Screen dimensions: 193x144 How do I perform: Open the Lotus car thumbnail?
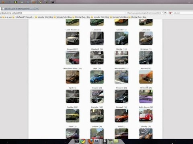point(146,38)
